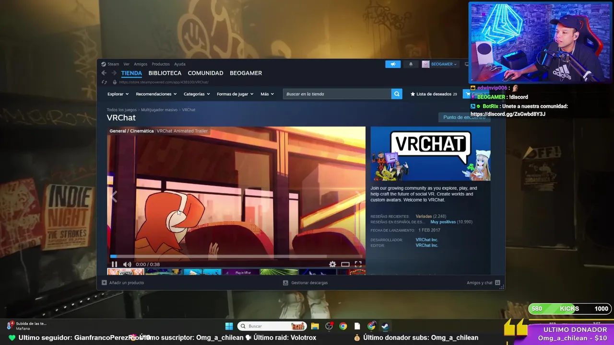Enter fullscreen for the trailer video

coord(358,264)
